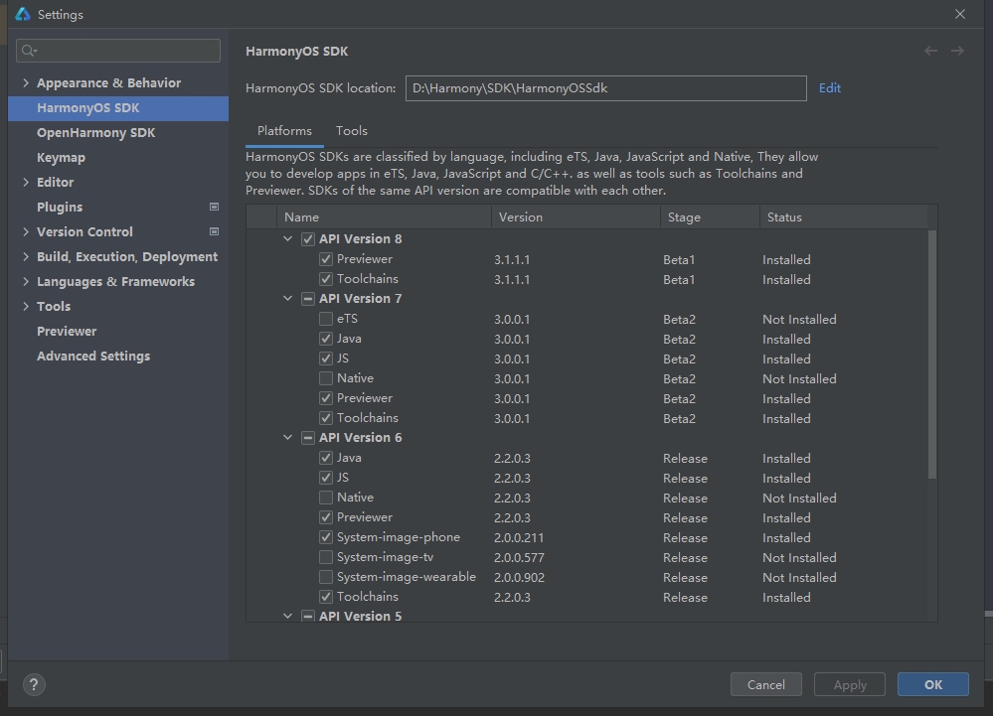
Task: Collapse the API Version 5 group
Action: (x=287, y=616)
